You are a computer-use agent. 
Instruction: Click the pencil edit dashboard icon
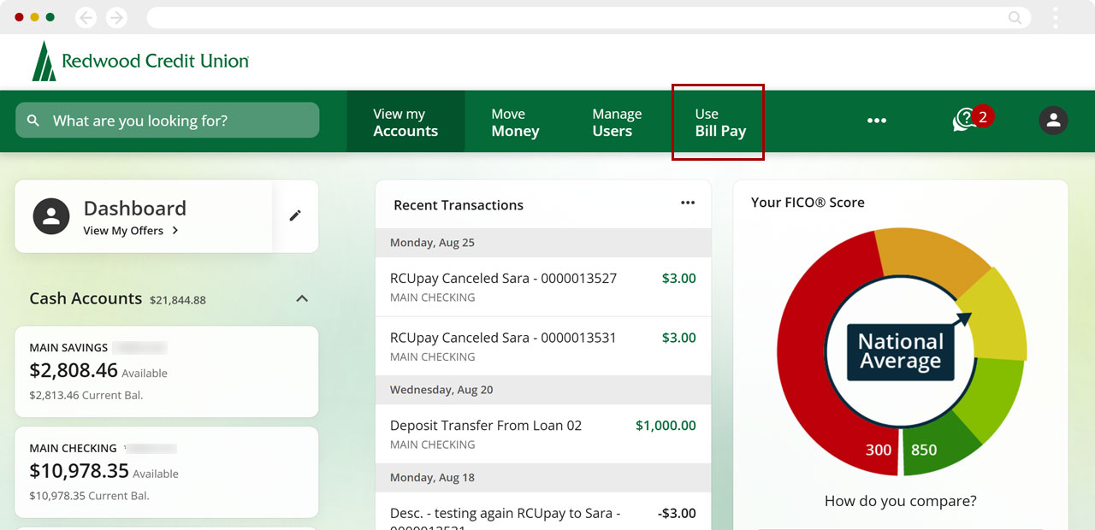295,215
